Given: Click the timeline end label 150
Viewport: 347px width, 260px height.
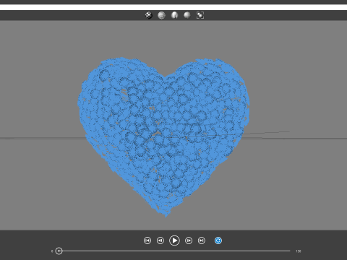Looking at the screenshot, I should (299, 251).
